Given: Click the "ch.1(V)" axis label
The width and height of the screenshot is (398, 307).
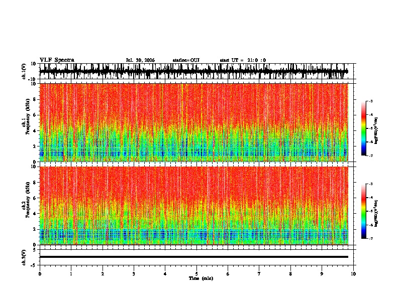Looking at the screenshot, I should pos(24,71).
